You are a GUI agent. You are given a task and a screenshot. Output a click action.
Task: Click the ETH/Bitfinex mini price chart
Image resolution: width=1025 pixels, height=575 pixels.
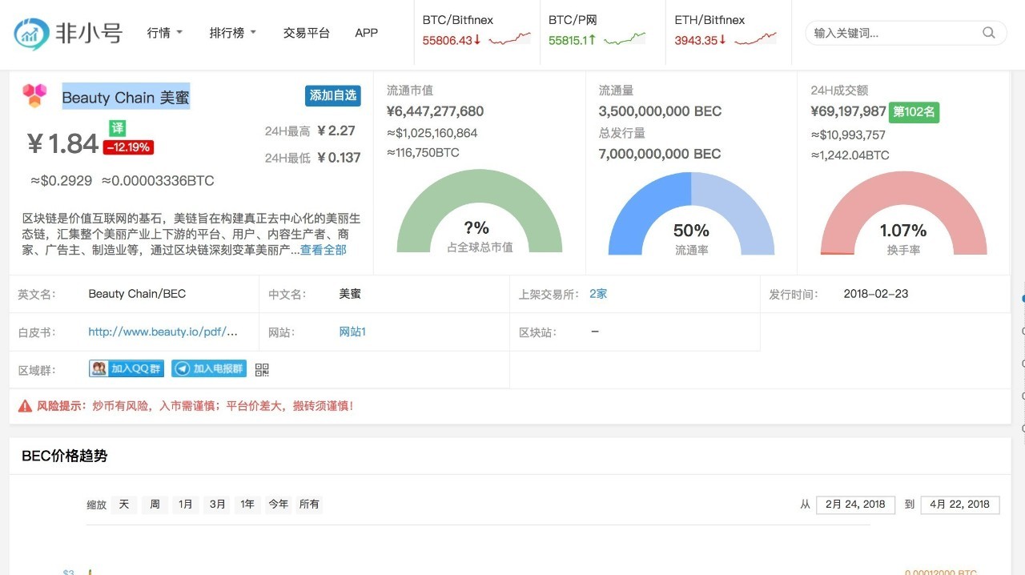tap(755, 38)
